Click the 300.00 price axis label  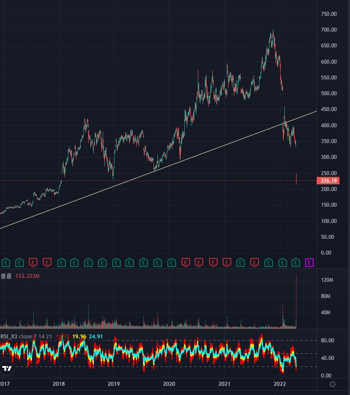pyautogui.click(x=329, y=157)
